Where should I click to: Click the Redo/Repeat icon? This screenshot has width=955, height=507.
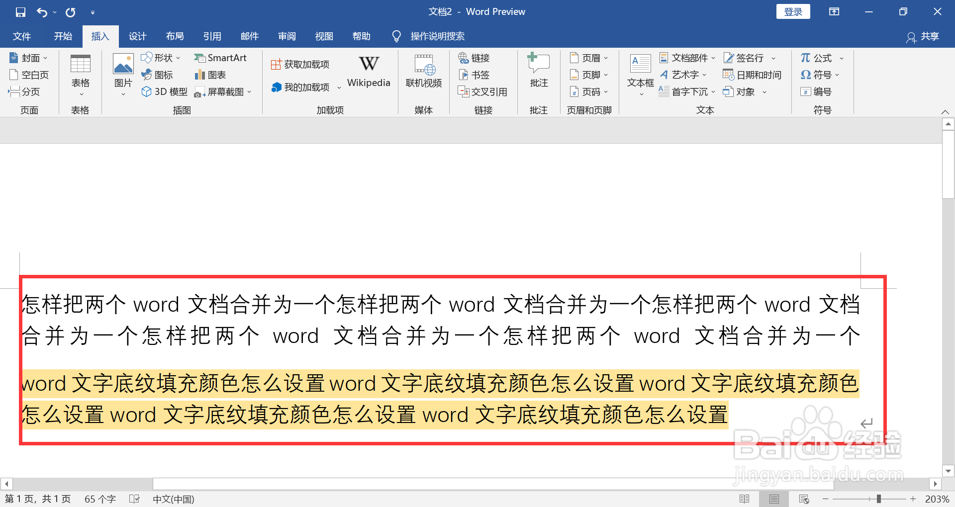click(71, 12)
